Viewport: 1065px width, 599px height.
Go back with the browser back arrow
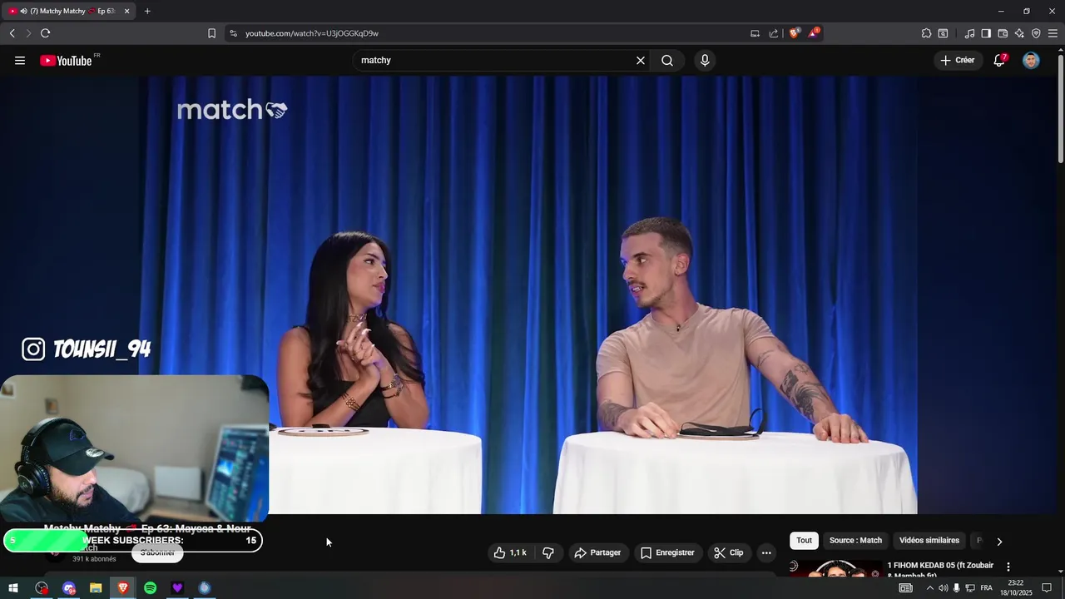click(x=12, y=33)
